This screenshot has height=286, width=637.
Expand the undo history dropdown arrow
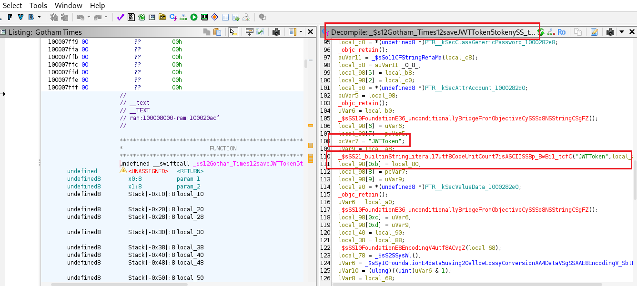[x=89, y=17]
